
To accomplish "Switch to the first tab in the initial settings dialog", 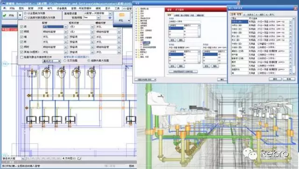I will (236, 14).
